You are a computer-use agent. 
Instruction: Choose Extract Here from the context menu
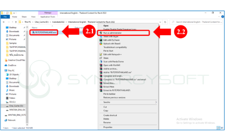(x=108, y=86)
